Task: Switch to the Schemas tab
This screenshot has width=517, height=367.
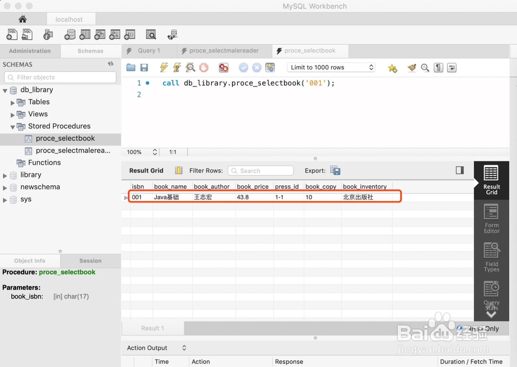Action: coord(90,51)
